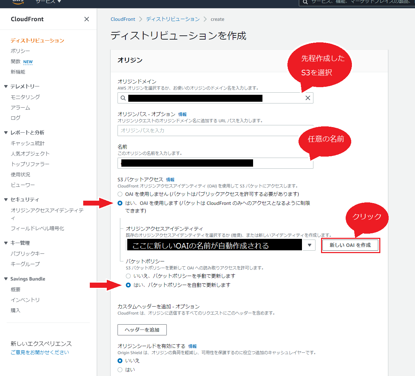
Task: Open キャッシュ統計 in sidebar
Action: click(27, 143)
